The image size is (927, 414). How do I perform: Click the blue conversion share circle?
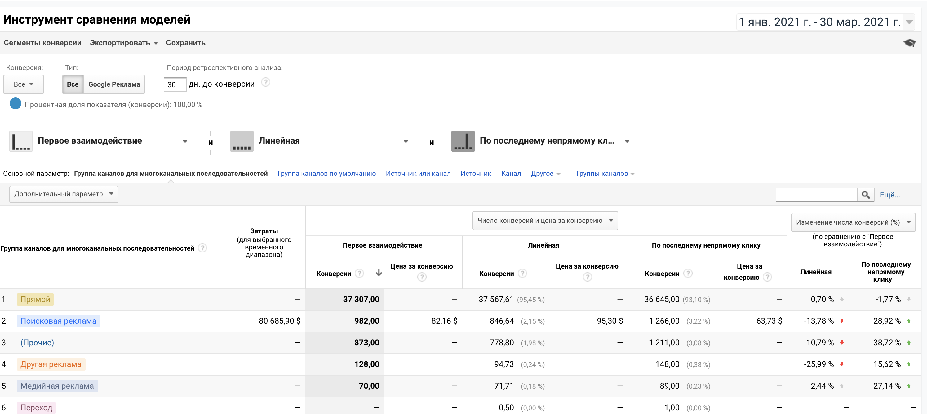(x=16, y=104)
